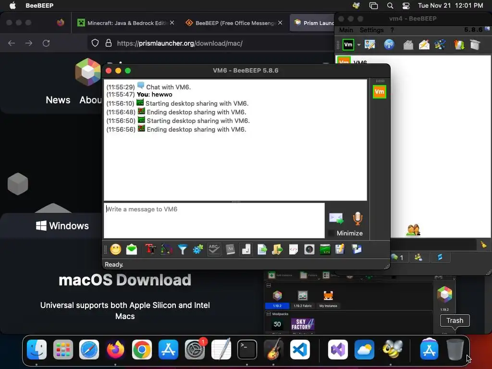Open Finder from the Dock

[x=37, y=349]
